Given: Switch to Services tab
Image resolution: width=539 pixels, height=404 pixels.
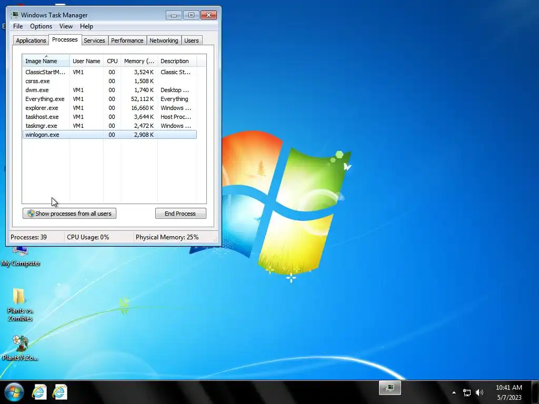Looking at the screenshot, I should point(94,41).
